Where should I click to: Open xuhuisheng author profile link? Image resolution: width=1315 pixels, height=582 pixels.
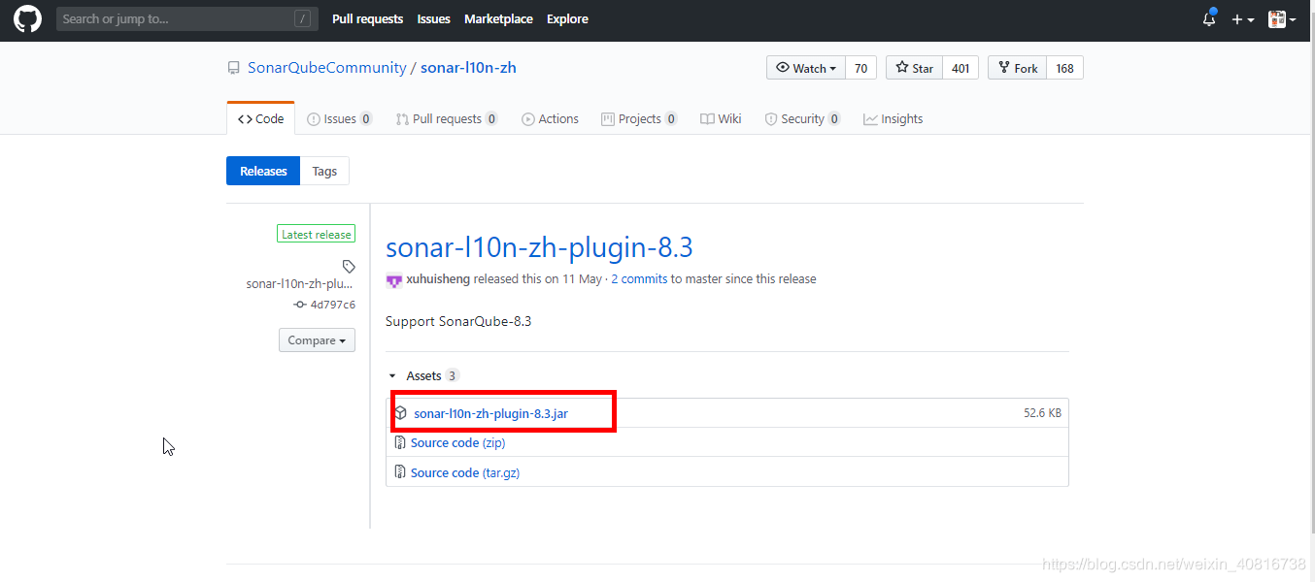(438, 278)
